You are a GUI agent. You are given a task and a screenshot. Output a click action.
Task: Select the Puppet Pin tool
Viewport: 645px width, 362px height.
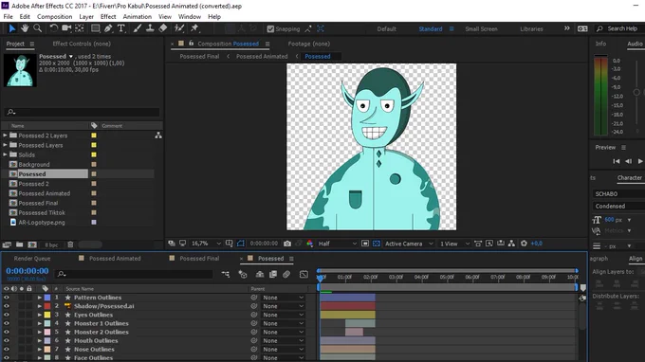(x=194, y=28)
